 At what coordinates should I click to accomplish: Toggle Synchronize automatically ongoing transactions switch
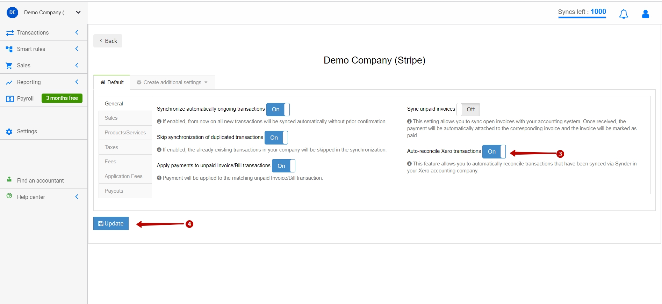pos(278,109)
